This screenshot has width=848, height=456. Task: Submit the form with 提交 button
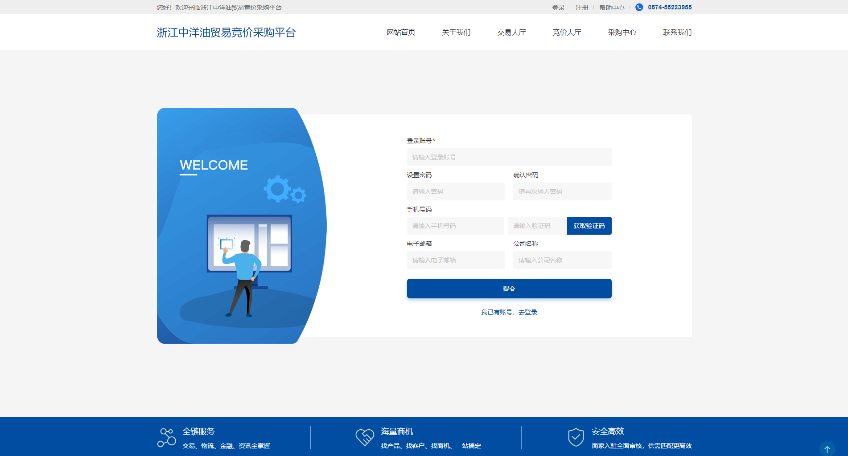pyautogui.click(x=509, y=289)
